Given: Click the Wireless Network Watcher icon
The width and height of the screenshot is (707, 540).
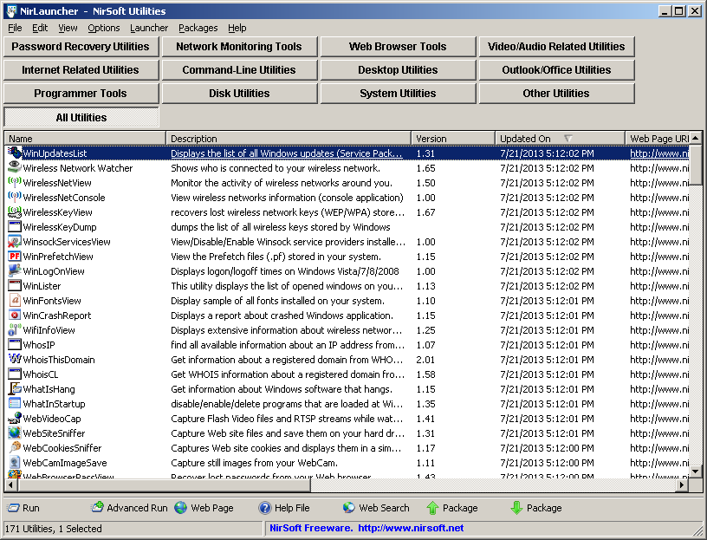Looking at the screenshot, I should click(x=15, y=168).
